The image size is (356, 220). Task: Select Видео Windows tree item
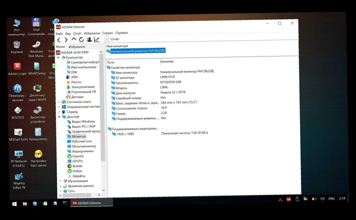point(81,122)
